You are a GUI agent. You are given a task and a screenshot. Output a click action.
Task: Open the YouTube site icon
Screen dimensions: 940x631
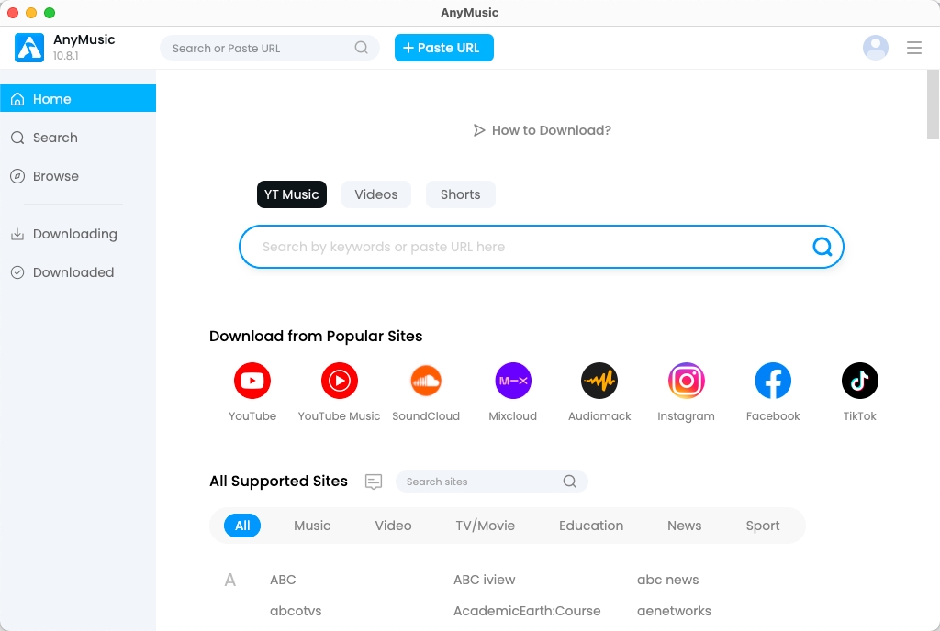pyautogui.click(x=252, y=381)
